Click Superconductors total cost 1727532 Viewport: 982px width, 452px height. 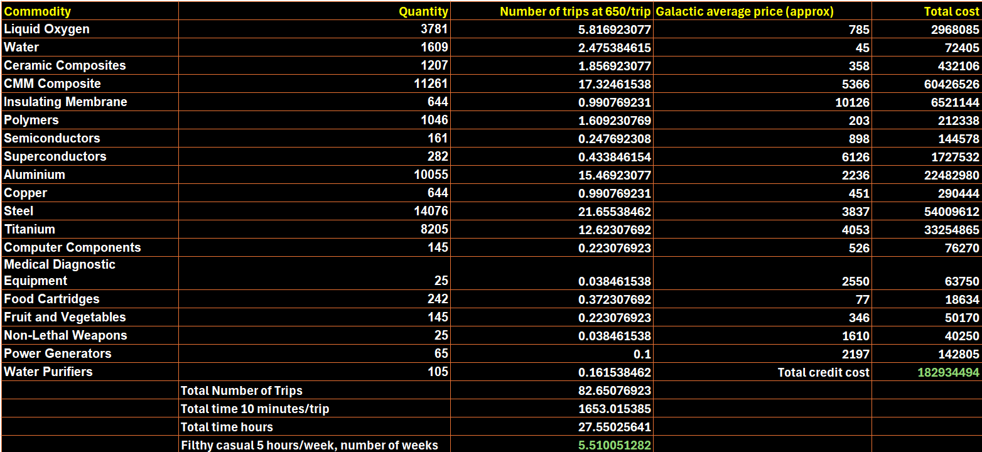pos(927,156)
